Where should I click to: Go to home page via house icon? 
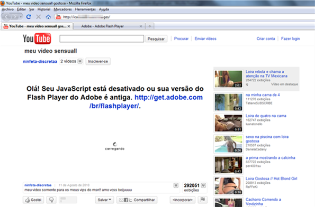click(x=48, y=17)
